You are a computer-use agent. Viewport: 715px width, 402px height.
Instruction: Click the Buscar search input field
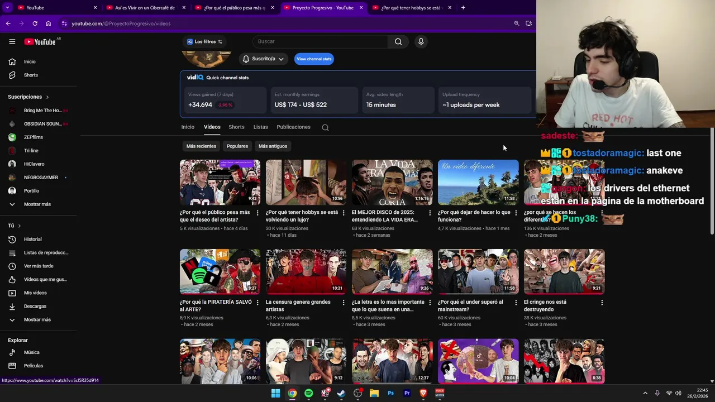(320, 41)
